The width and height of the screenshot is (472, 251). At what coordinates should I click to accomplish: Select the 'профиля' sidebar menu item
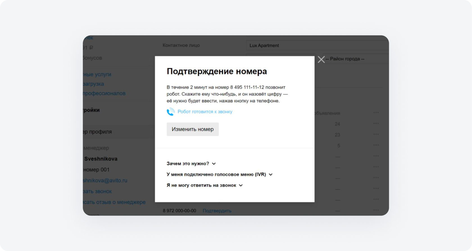119,132
